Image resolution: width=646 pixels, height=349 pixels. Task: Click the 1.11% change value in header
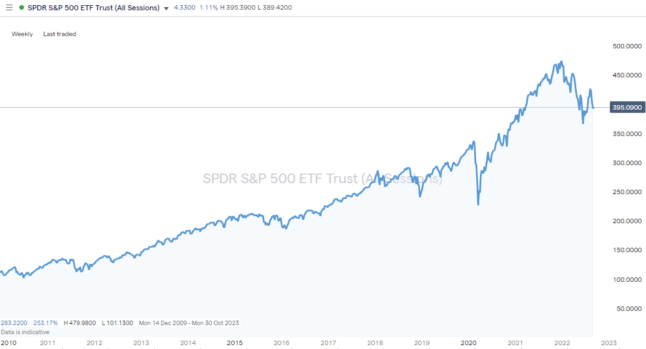coord(209,8)
